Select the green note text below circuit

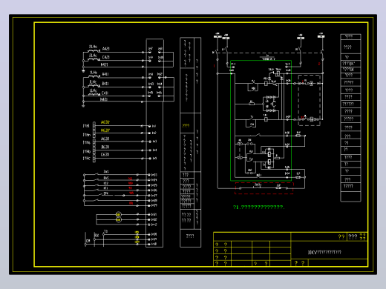pyautogui.click(x=259, y=207)
